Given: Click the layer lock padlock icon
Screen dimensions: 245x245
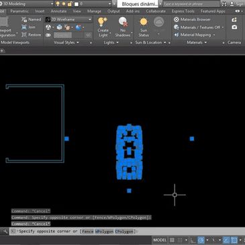Looking at the screenshot, I should click(70, 4).
